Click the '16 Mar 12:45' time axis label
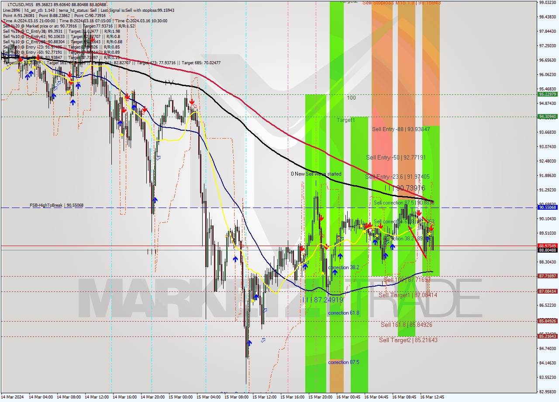This screenshot has width=559, height=402. [x=432, y=397]
